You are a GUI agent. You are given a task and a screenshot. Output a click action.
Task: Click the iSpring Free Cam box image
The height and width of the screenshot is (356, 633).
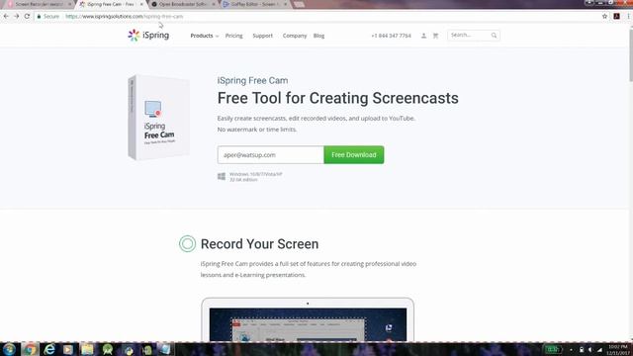tap(158, 118)
